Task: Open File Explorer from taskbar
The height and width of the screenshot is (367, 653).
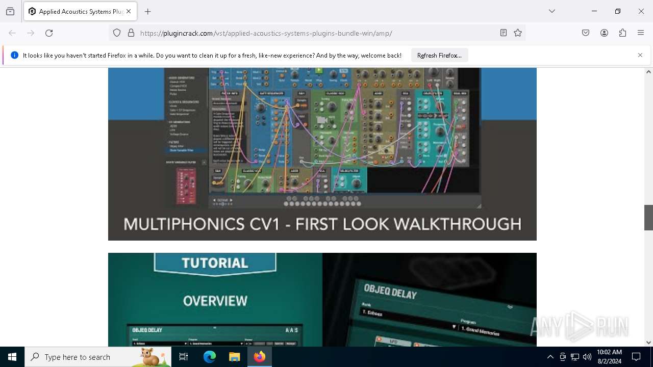Action: (235, 357)
